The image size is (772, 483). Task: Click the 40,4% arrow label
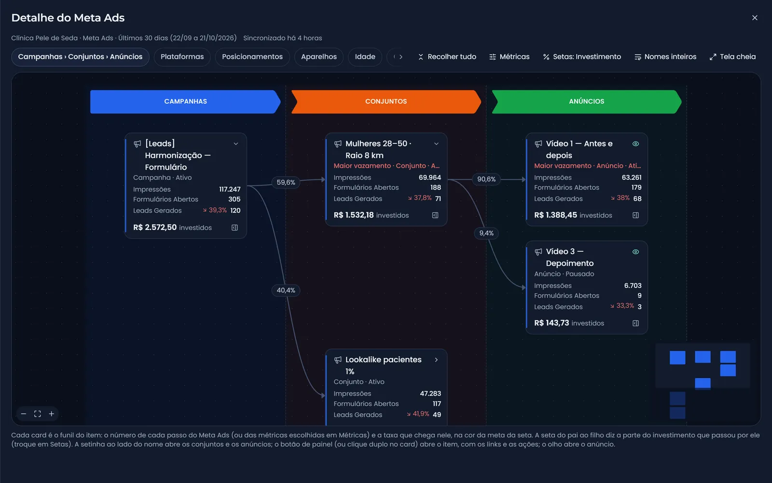click(286, 290)
